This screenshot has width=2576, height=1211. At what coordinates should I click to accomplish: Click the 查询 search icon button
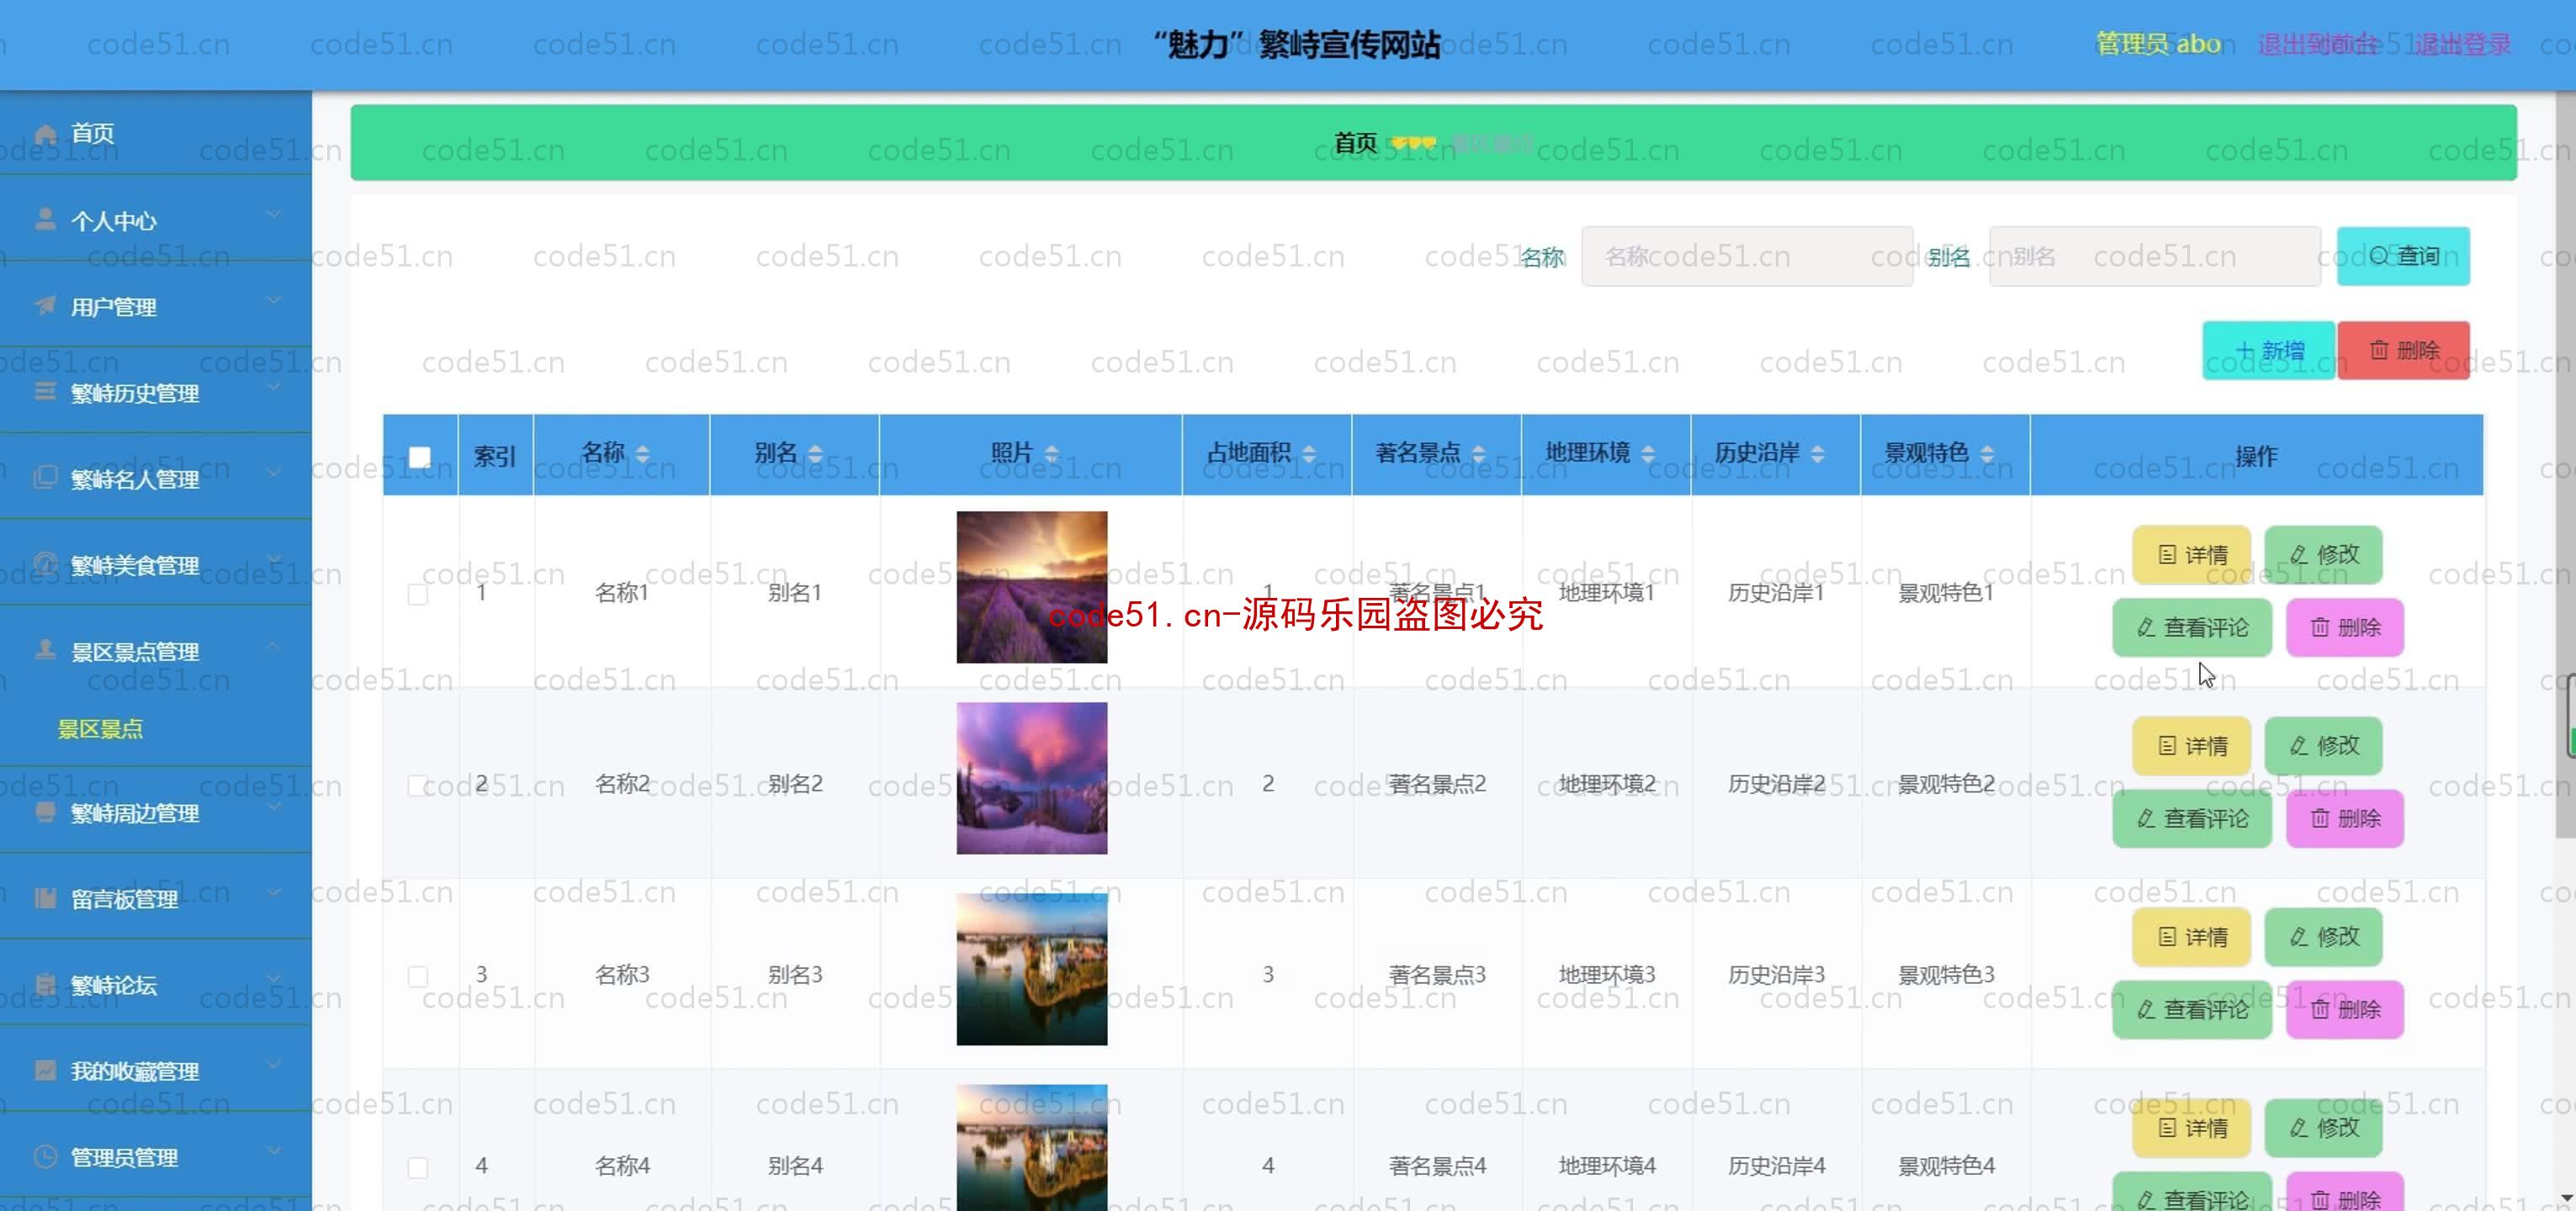(x=2404, y=256)
